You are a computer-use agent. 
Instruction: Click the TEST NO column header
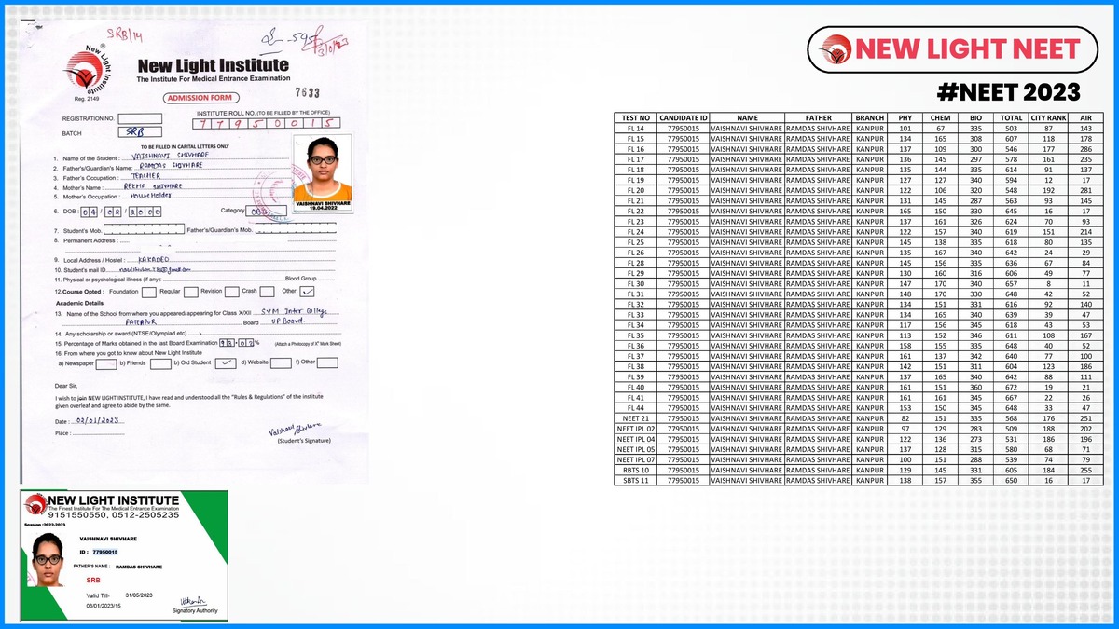point(635,118)
